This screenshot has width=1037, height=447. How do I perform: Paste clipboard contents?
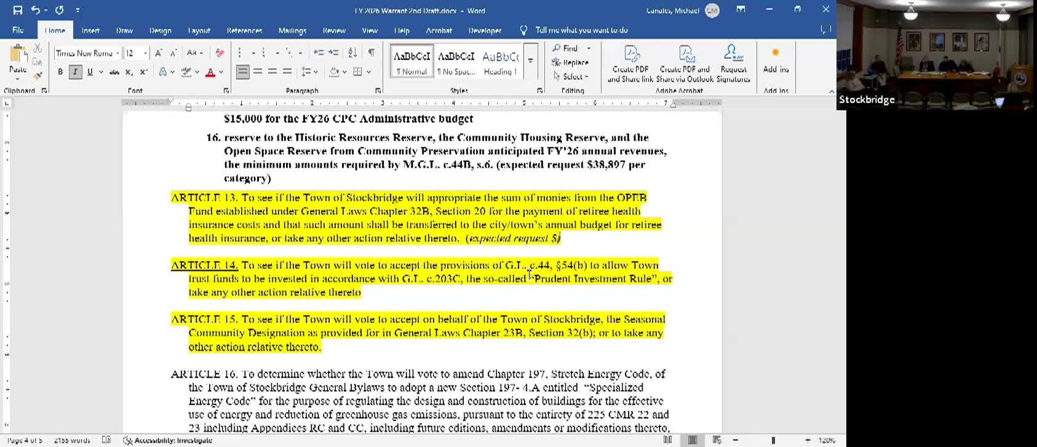18,62
